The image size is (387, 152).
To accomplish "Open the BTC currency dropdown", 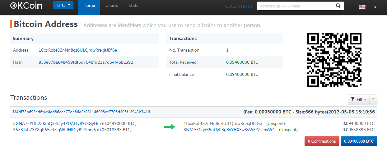I will click(63, 5).
